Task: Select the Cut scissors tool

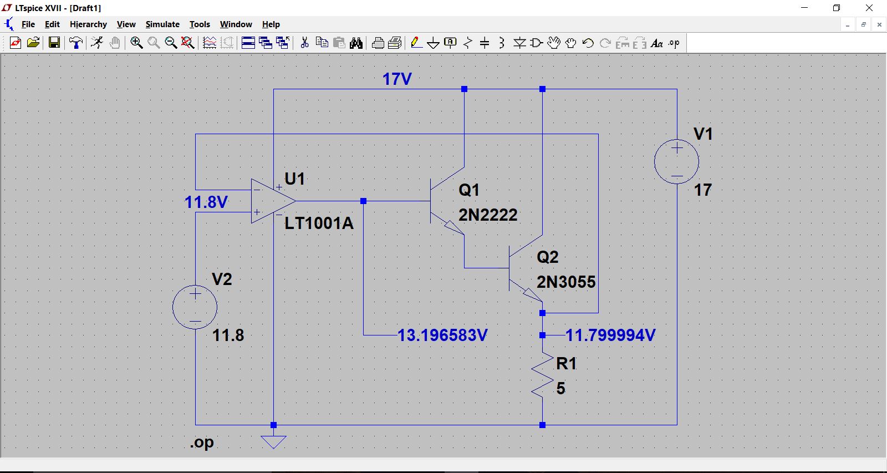Action: tap(304, 43)
